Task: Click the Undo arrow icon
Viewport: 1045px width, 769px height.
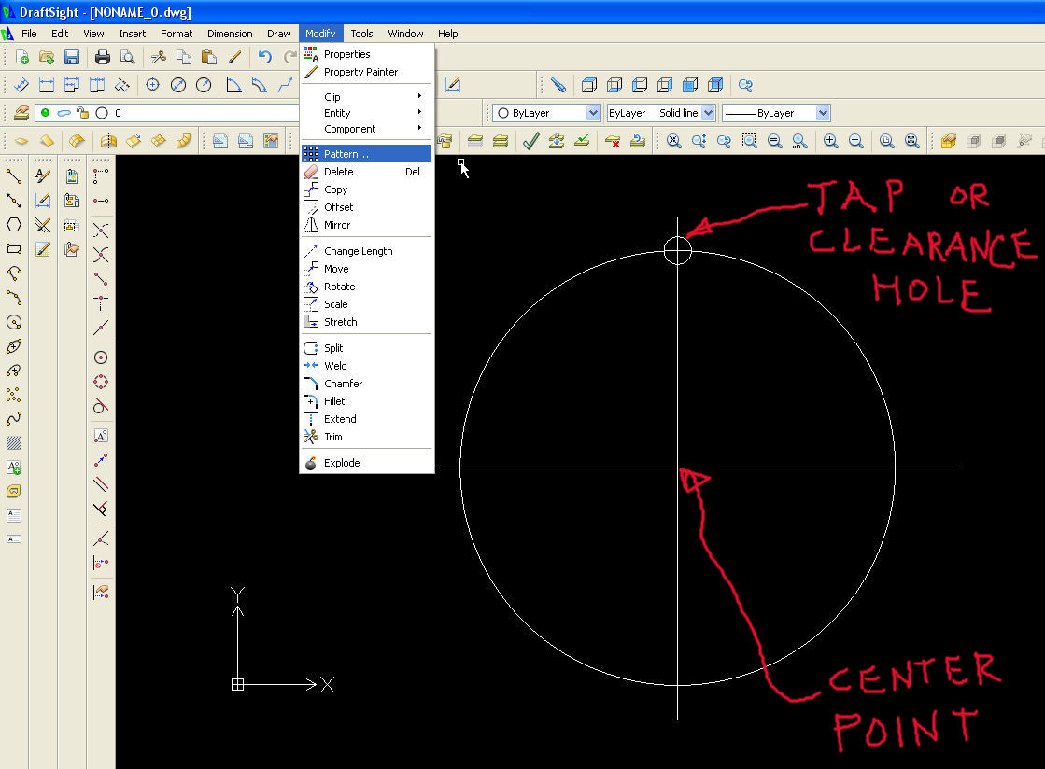Action: tap(264, 57)
